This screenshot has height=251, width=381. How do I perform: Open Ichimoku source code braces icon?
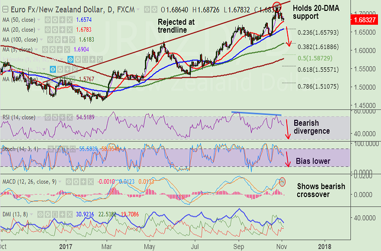click(x=85, y=59)
